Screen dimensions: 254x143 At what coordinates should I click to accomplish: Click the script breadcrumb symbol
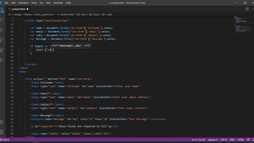pyautogui.click(x=109, y=14)
